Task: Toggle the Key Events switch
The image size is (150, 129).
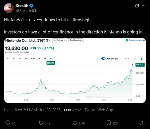Action: coord(103,59)
